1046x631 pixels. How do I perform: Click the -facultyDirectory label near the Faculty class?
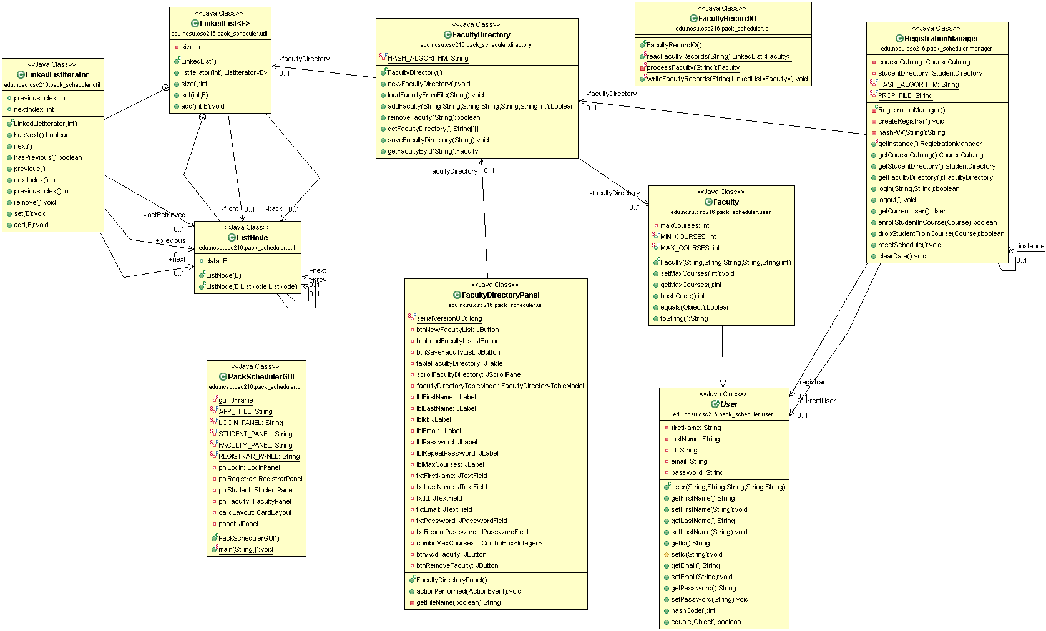coord(615,193)
